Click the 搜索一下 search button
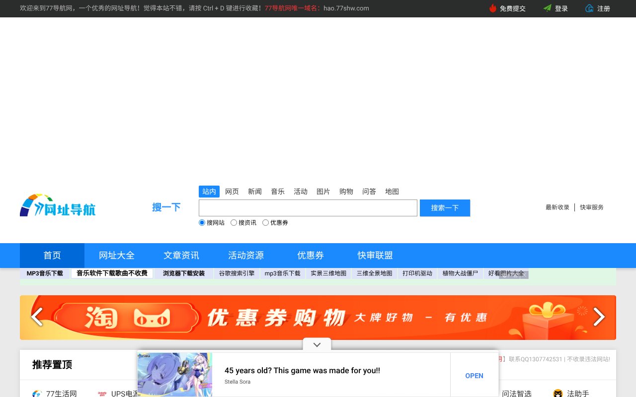 (x=445, y=207)
